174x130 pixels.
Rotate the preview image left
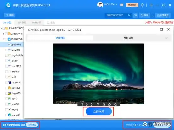(x=109, y=104)
